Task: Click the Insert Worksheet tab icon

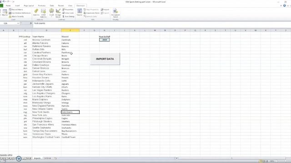Action: coord(55,158)
